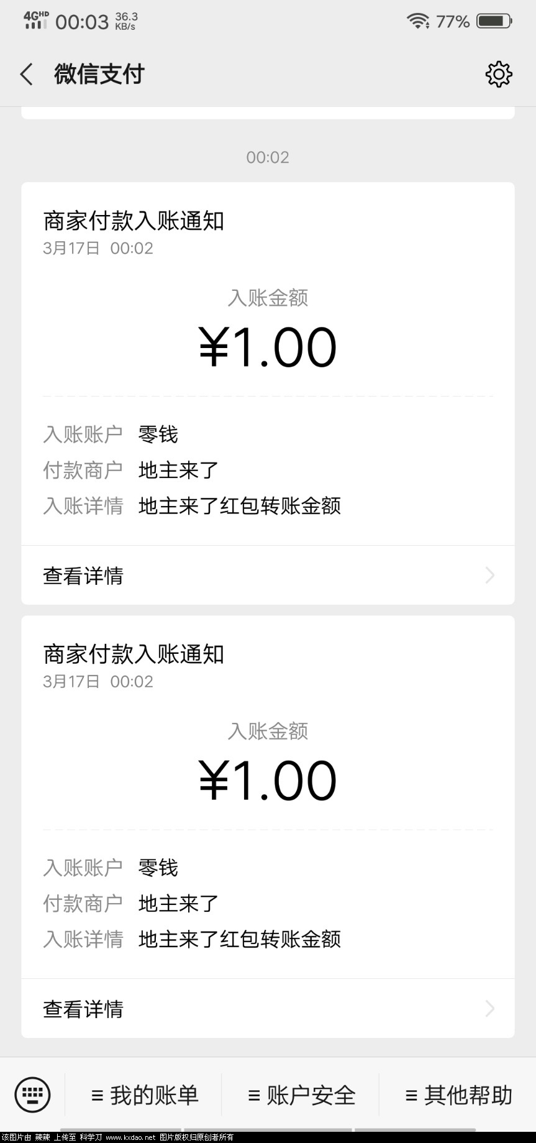The image size is (536, 1143).
Task: Expand chevron on first 查看详情 row
Action: click(489, 576)
